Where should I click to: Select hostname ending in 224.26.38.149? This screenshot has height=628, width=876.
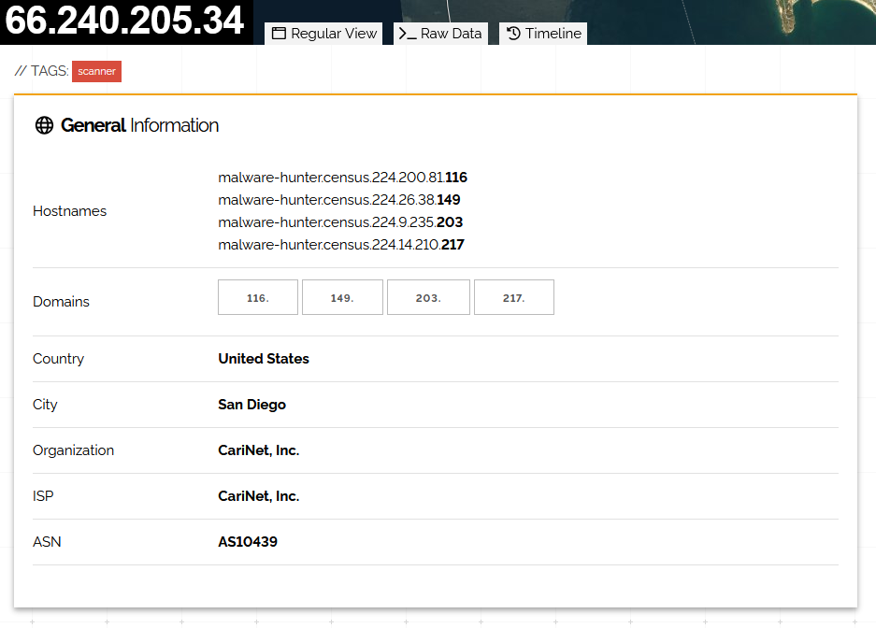[339, 200]
